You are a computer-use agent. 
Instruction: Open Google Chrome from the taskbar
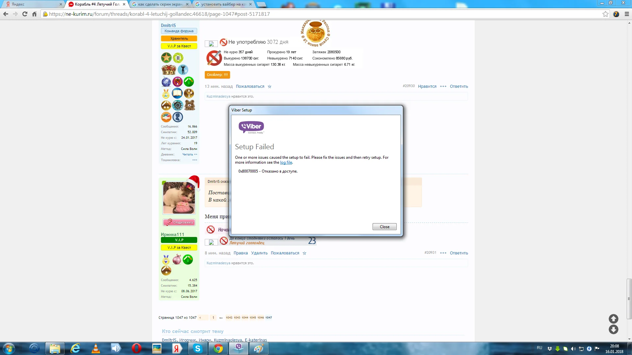coord(218,348)
